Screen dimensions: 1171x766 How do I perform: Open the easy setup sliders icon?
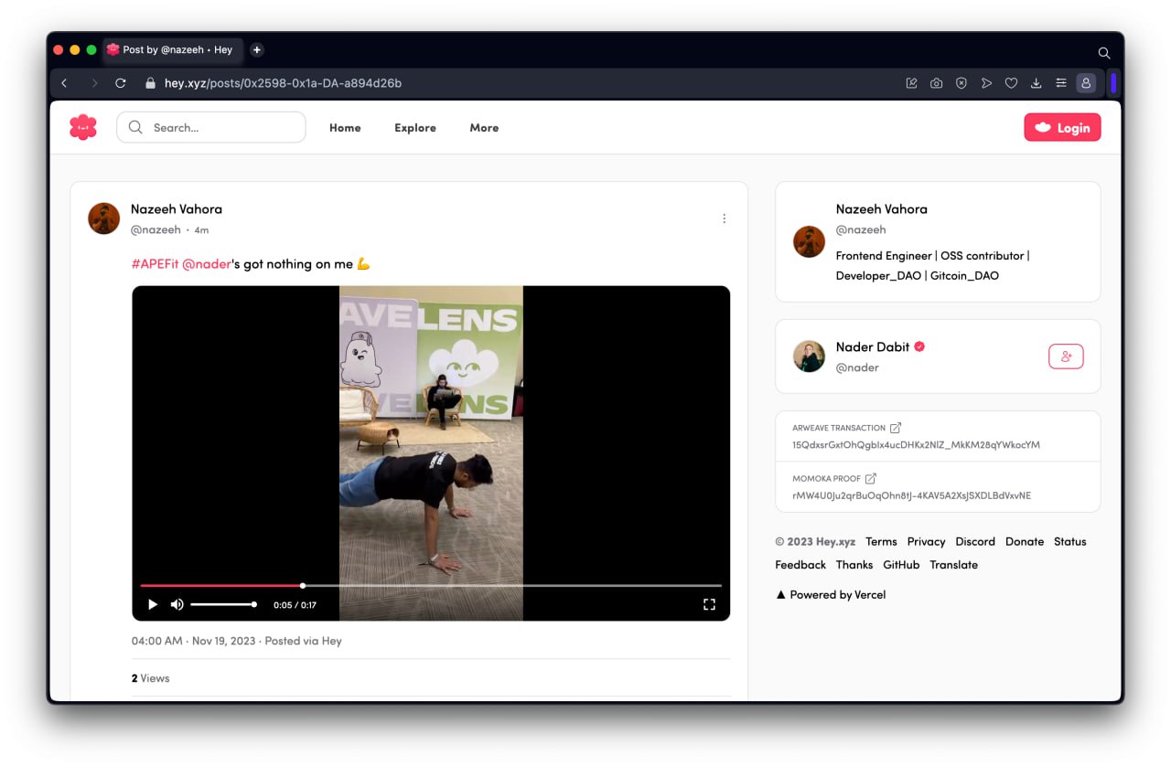point(1061,83)
